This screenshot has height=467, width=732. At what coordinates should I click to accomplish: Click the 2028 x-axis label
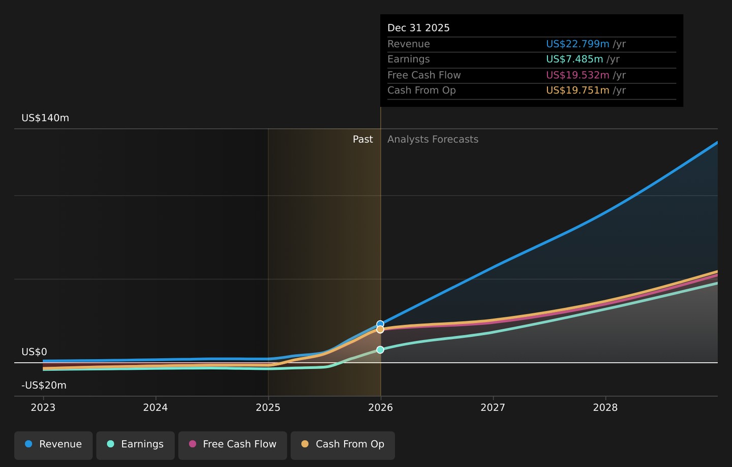pos(605,408)
